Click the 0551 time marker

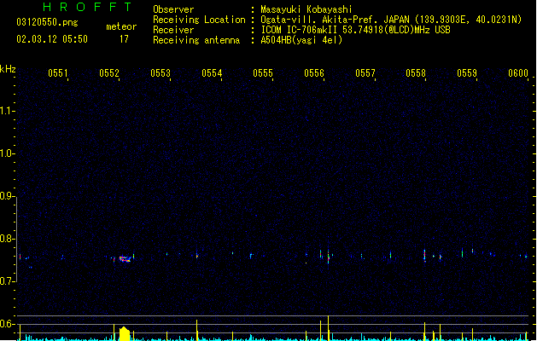[58, 73]
